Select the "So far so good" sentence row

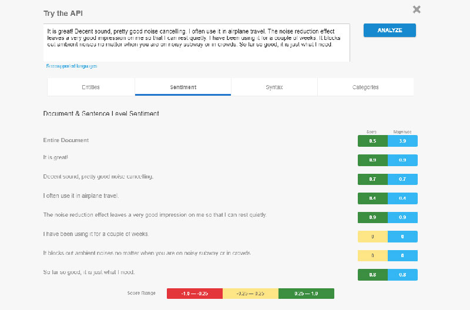(93, 272)
